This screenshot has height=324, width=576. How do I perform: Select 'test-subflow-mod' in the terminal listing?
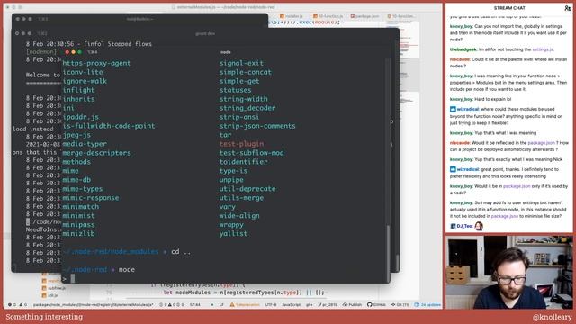pos(252,153)
